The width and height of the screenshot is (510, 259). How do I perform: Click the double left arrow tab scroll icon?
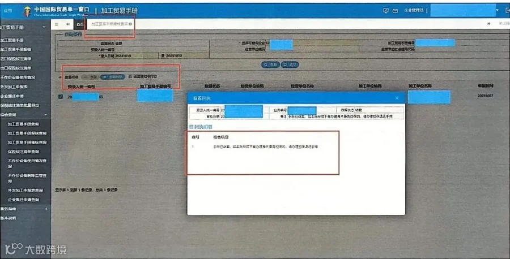[x=68, y=24]
